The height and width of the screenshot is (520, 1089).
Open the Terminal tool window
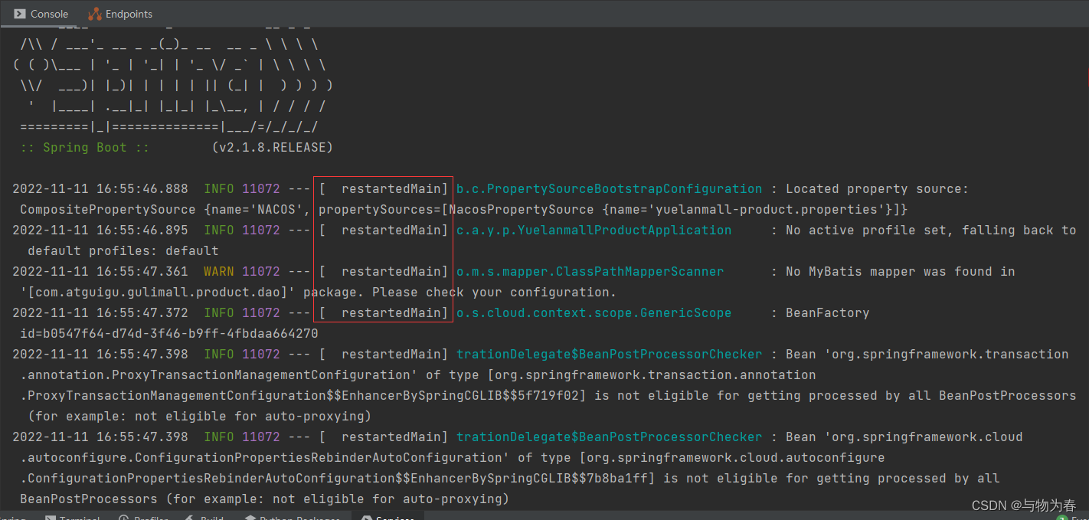pos(72,517)
